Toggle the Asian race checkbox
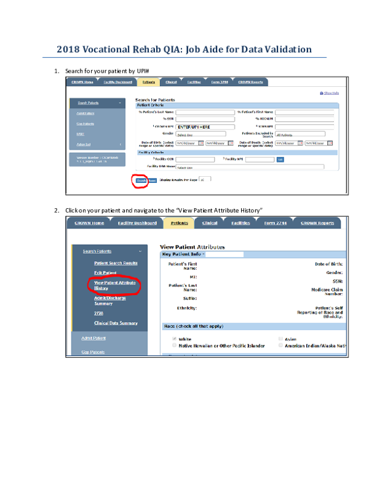Viewport: 369px width, 478px height. (x=280, y=339)
